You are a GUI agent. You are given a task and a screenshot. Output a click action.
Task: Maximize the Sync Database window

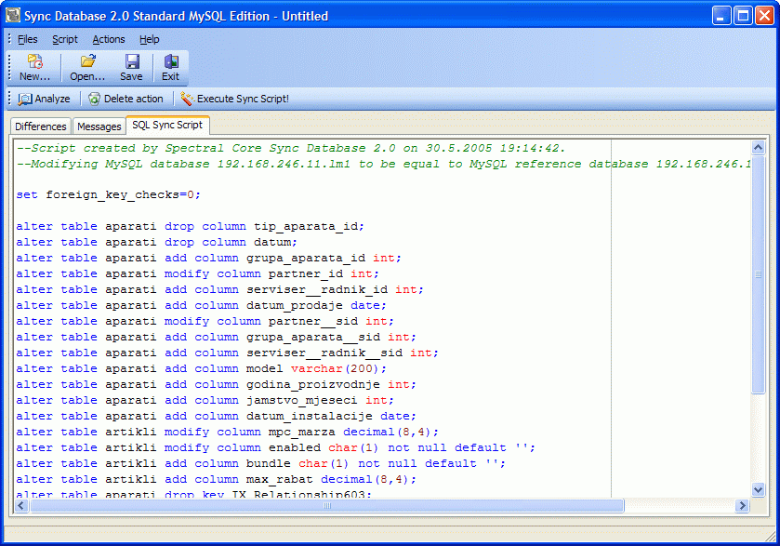point(743,16)
